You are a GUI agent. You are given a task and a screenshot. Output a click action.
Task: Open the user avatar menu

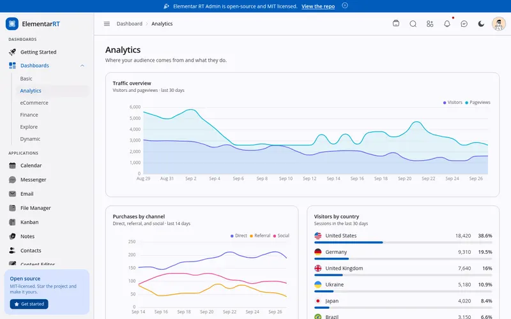click(x=499, y=24)
